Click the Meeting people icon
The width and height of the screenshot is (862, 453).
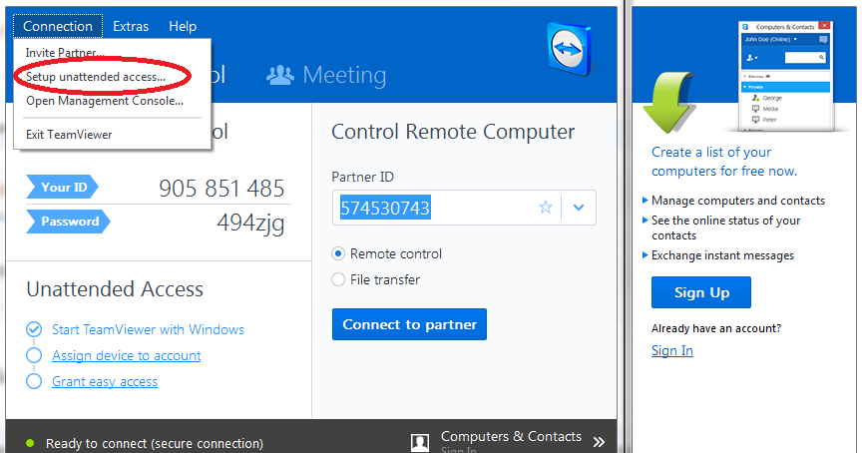280,75
